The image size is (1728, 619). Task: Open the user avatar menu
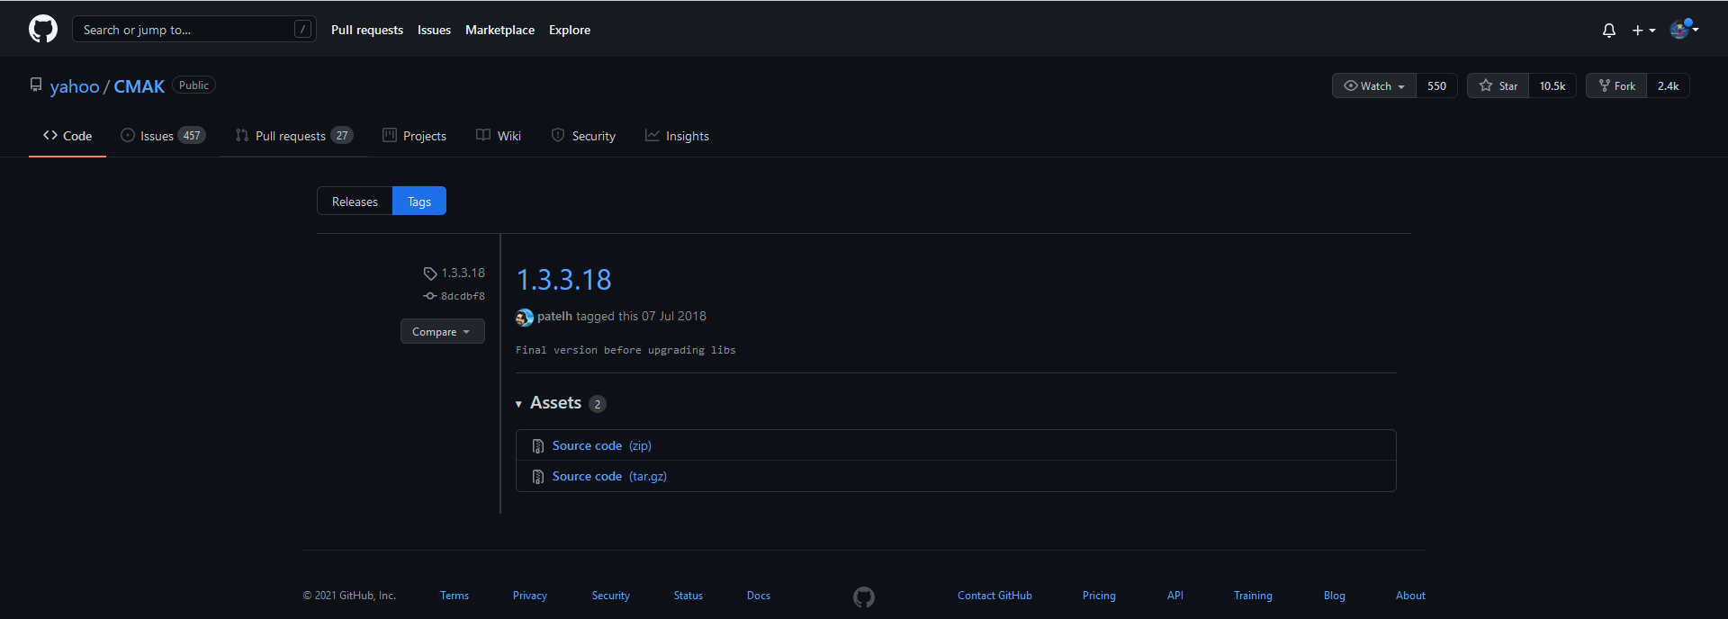(1684, 30)
